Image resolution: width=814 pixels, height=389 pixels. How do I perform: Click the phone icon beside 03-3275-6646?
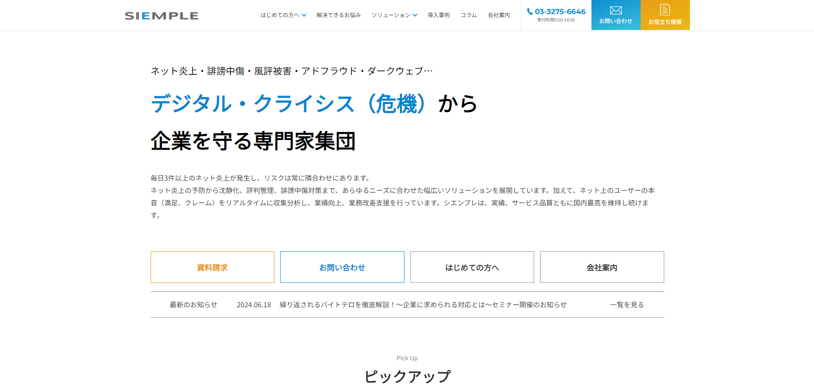coord(530,12)
